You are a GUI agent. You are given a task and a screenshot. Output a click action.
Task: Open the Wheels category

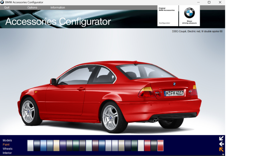(x=7, y=149)
